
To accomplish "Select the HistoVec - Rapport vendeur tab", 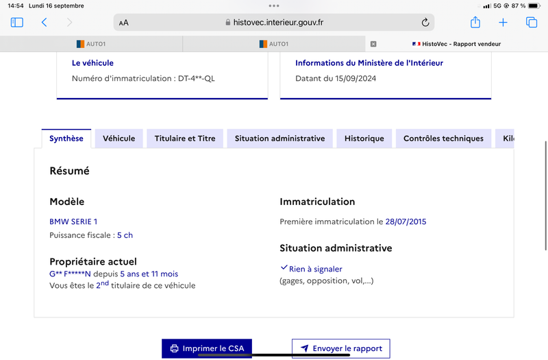I will click(456, 44).
